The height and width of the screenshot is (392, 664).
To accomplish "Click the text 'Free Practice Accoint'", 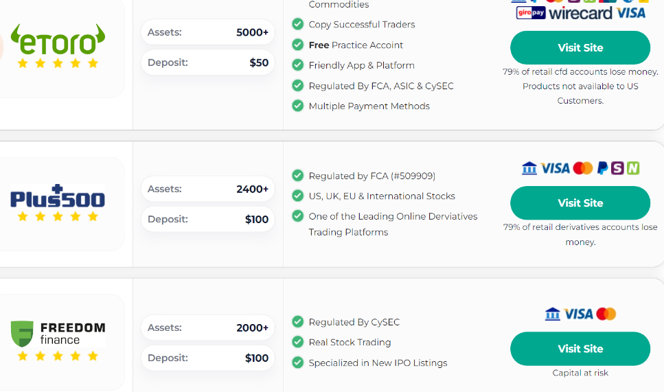I will pos(356,45).
